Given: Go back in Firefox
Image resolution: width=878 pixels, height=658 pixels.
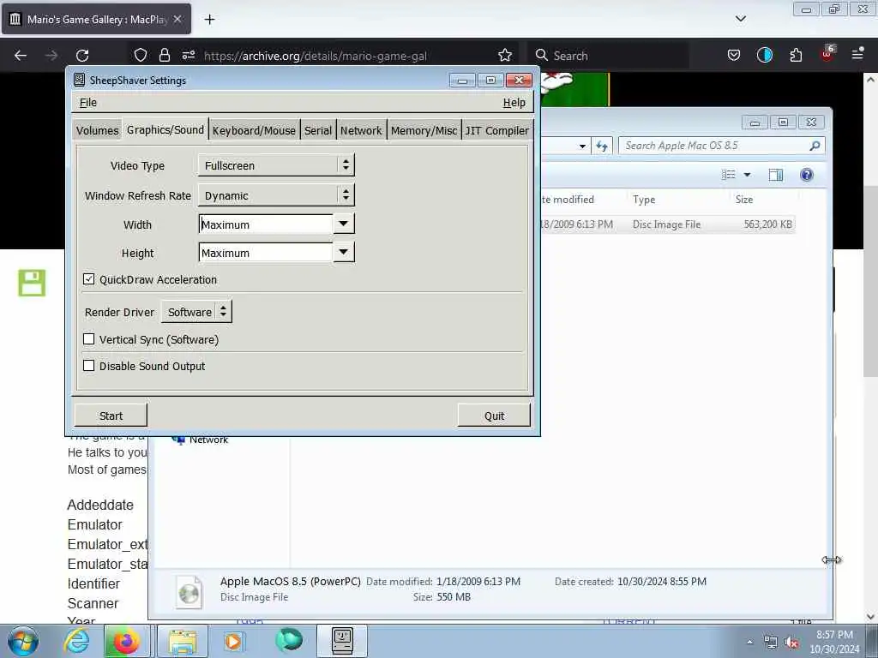Looking at the screenshot, I should pyautogui.click(x=21, y=56).
